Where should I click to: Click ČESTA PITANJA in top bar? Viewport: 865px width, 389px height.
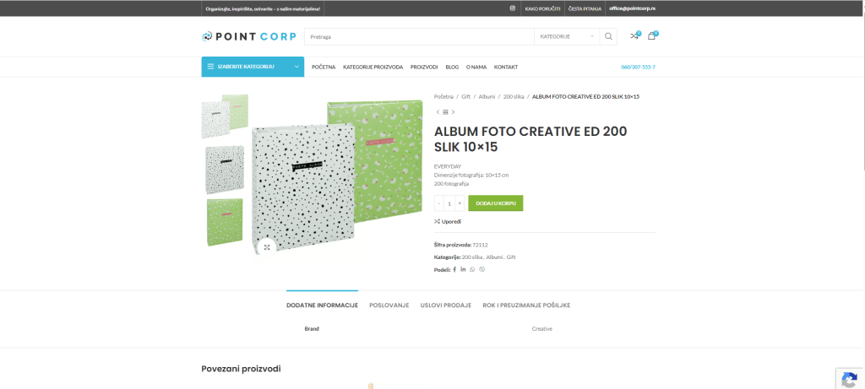click(585, 8)
